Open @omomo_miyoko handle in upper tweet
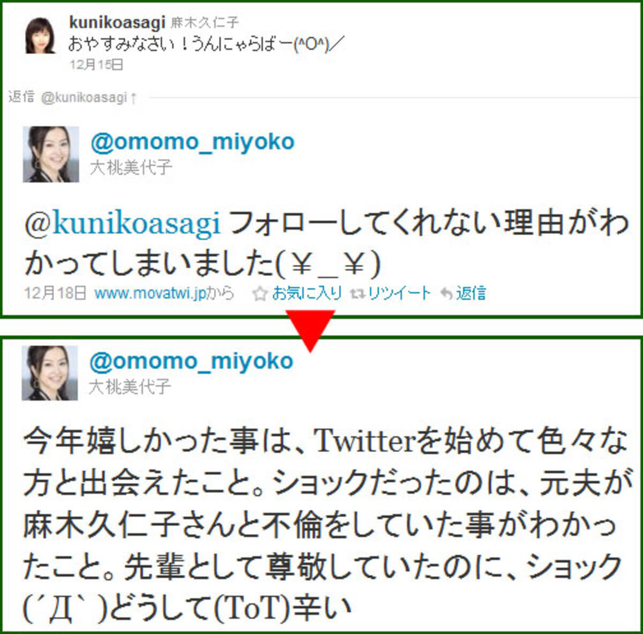The image size is (643, 634). 192,141
